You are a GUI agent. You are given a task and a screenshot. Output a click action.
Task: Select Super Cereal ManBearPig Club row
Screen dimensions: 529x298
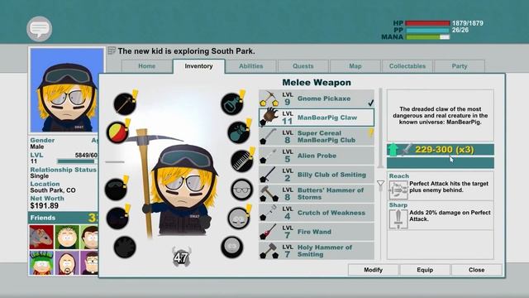coord(317,137)
